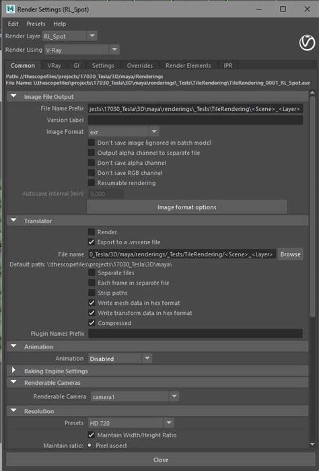Click the V-Ray logo icon
The width and height of the screenshot is (319, 471).
(307, 42)
